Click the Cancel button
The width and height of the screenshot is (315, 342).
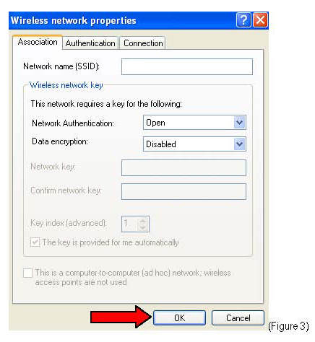[238, 318]
